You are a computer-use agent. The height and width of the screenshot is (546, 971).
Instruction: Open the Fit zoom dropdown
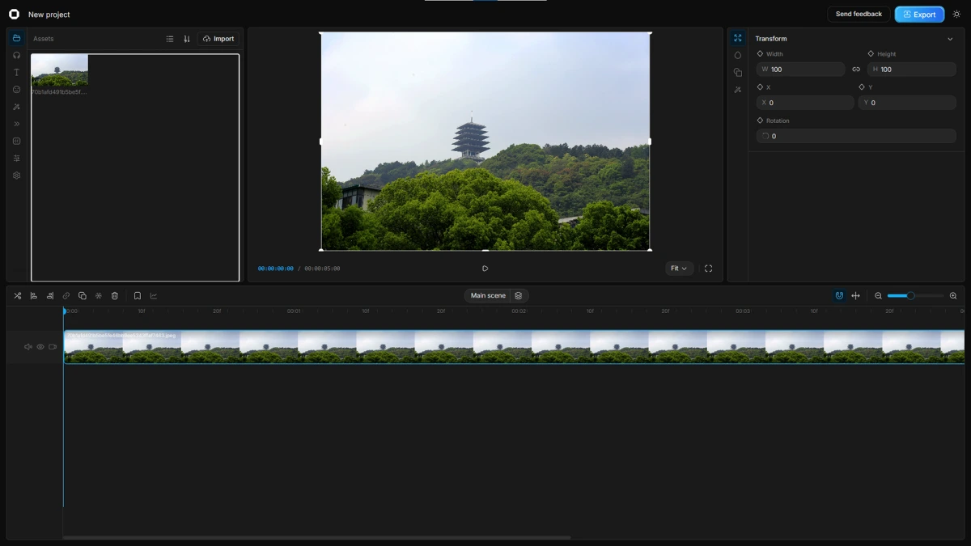[x=679, y=269]
